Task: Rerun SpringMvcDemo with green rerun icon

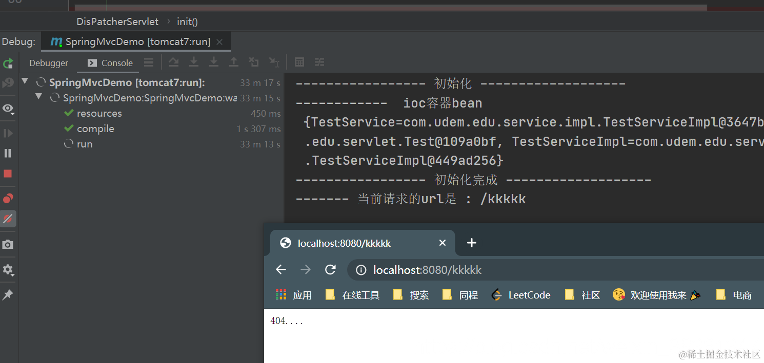Action: 8,63
